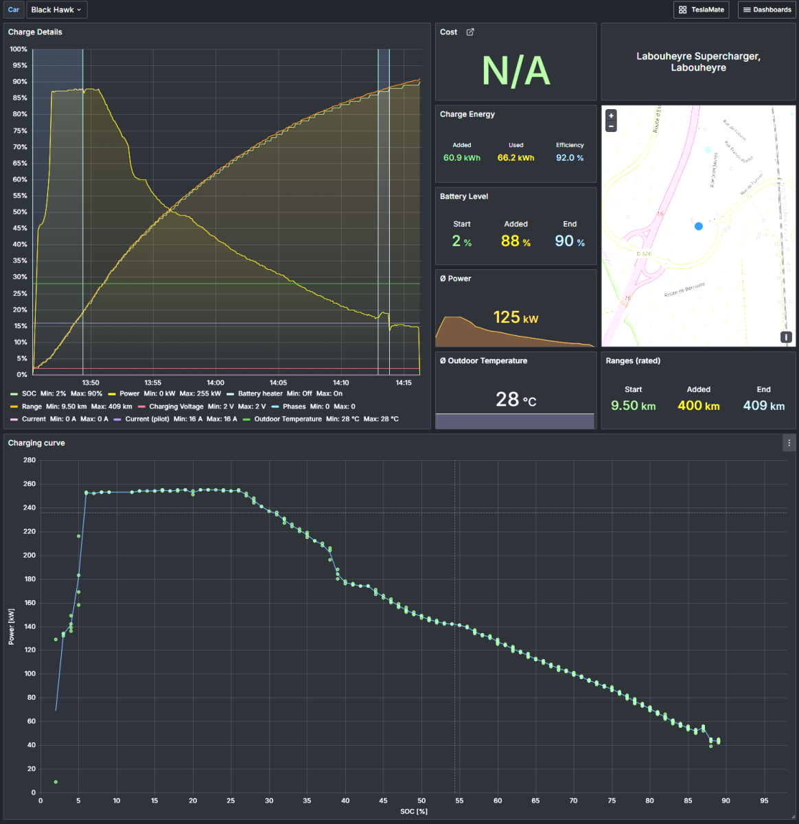Image resolution: width=799 pixels, height=824 pixels.
Task: Open the Dashboards menu
Action: pos(767,10)
